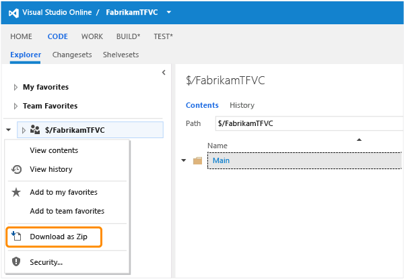Switch to the WORK hub
Screen dimensions: 404x279
click(92, 36)
